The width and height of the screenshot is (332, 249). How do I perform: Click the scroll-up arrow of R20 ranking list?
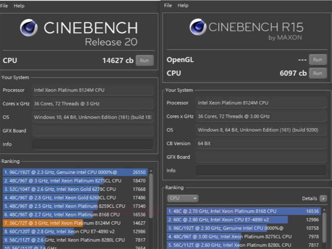tap(151, 171)
